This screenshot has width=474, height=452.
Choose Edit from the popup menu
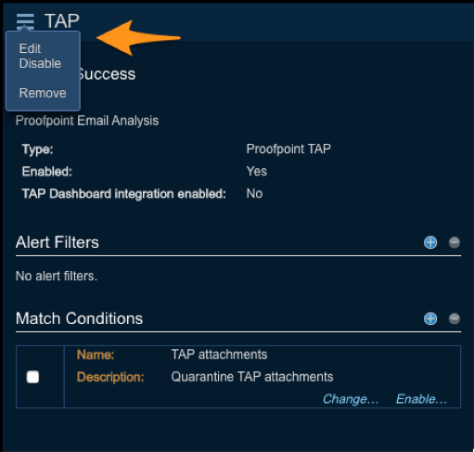[x=30, y=48]
